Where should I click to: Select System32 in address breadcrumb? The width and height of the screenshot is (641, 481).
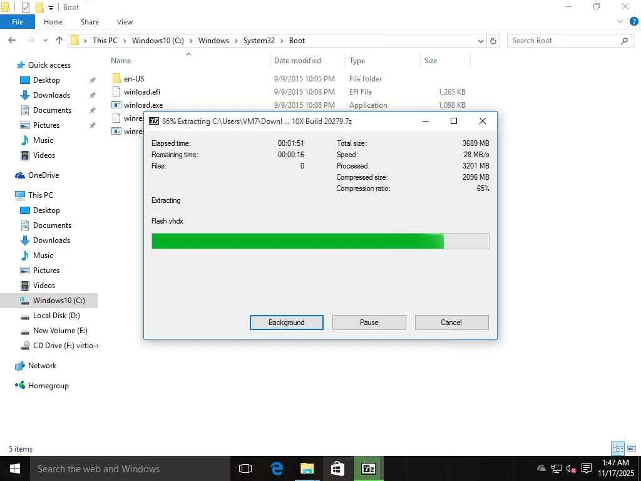[259, 41]
